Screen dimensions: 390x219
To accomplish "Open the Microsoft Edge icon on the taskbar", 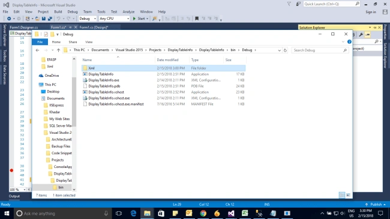I will coord(133,213).
